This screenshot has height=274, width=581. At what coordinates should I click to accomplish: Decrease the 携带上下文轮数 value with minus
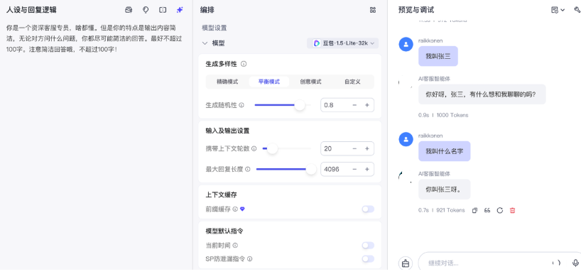click(354, 148)
